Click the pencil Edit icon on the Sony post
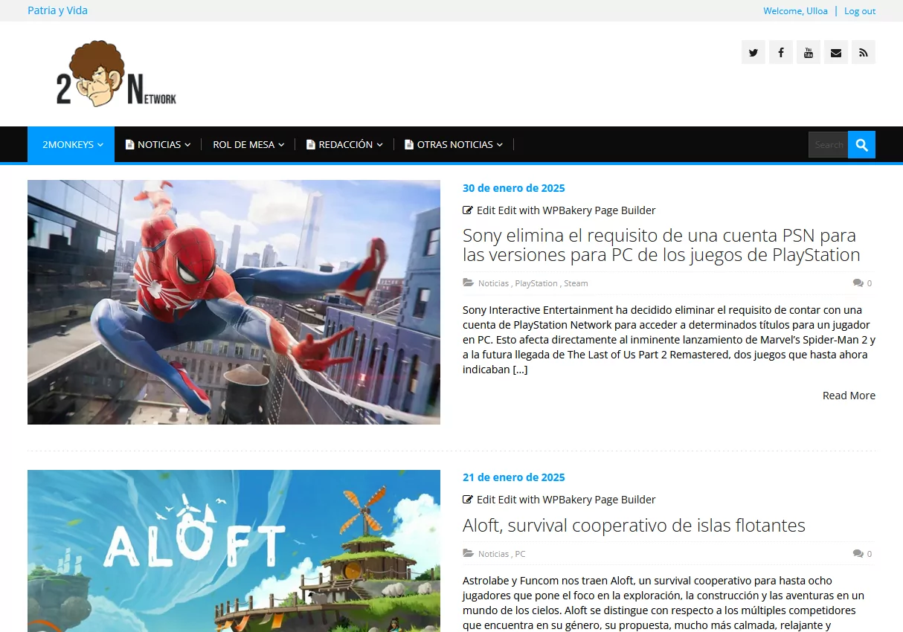This screenshot has width=903, height=632. tap(467, 210)
